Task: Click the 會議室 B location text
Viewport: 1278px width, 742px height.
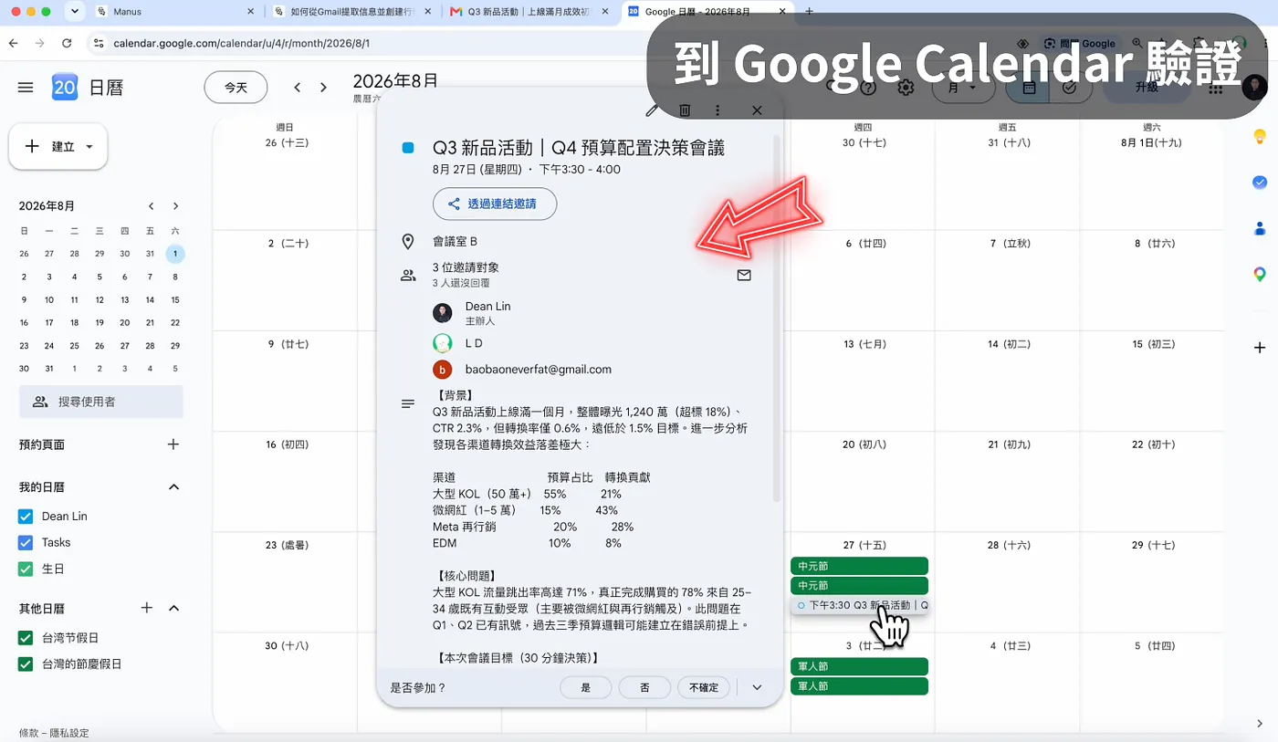Action: [455, 242]
